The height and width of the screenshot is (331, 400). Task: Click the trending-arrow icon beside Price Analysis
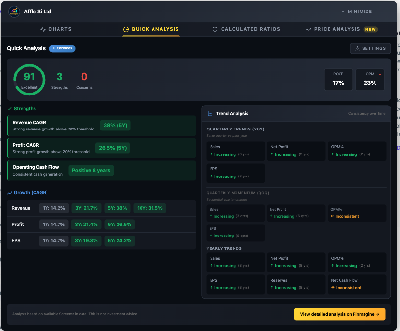308,29
